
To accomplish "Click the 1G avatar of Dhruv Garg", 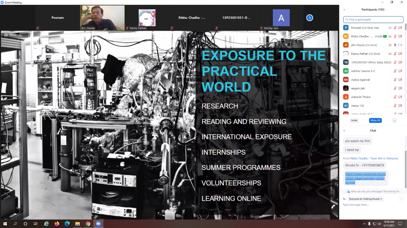I will point(346,62).
